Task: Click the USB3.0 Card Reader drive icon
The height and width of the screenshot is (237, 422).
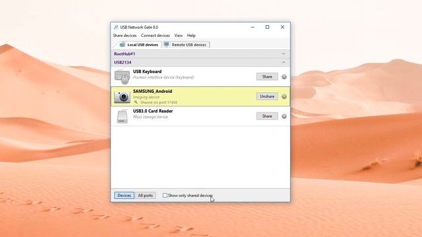Action: pyautogui.click(x=122, y=117)
